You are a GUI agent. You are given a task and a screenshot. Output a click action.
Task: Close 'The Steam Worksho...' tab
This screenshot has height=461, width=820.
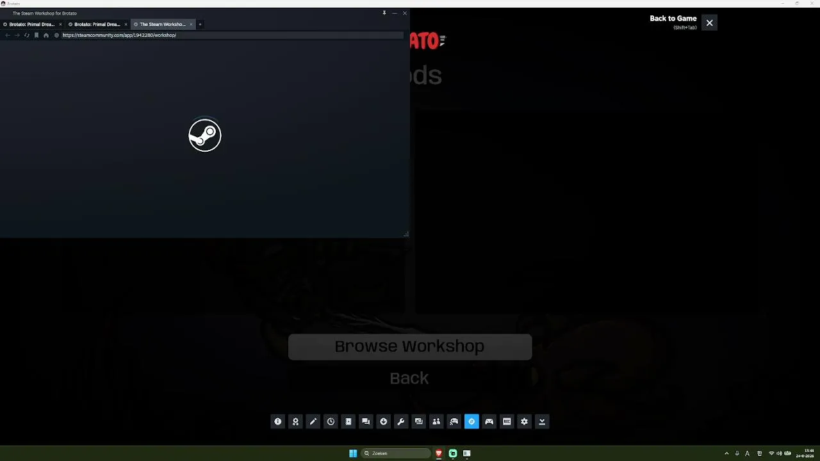click(x=191, y=24)
